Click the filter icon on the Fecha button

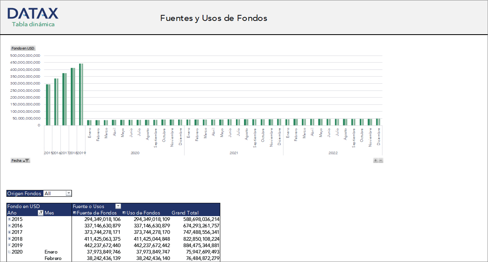[27, 160]
